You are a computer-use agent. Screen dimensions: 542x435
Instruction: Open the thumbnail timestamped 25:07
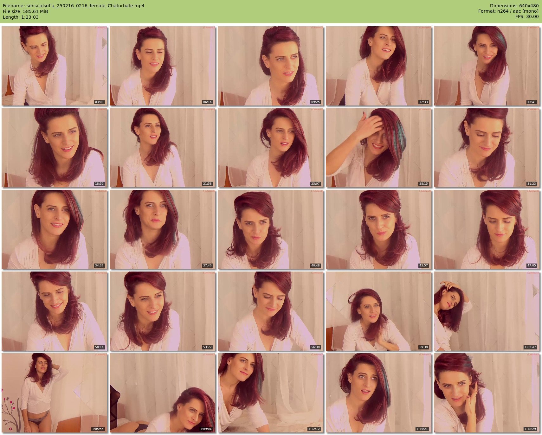271,148
